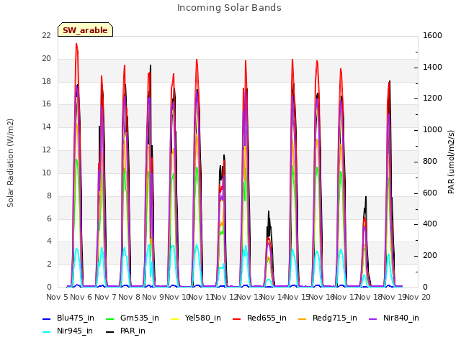Screen dimensions: 461x345
Task: Click the black PAR_in legend swatch
Action: coord(110,332)
